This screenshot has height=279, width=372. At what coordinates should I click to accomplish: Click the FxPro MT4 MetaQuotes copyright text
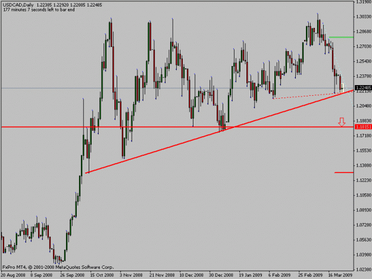point(58,267)
